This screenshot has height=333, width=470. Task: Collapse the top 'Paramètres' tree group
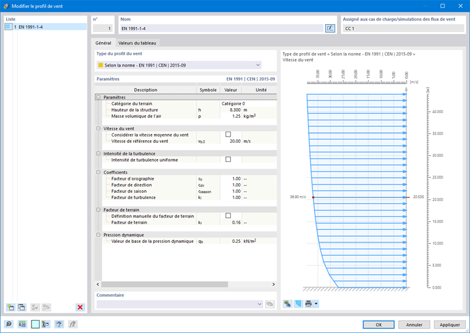pos(98,97)
